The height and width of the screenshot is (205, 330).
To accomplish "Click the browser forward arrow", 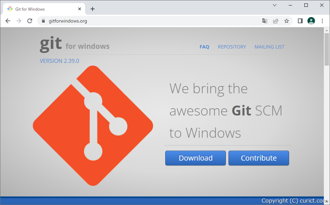I will point(19,21).
